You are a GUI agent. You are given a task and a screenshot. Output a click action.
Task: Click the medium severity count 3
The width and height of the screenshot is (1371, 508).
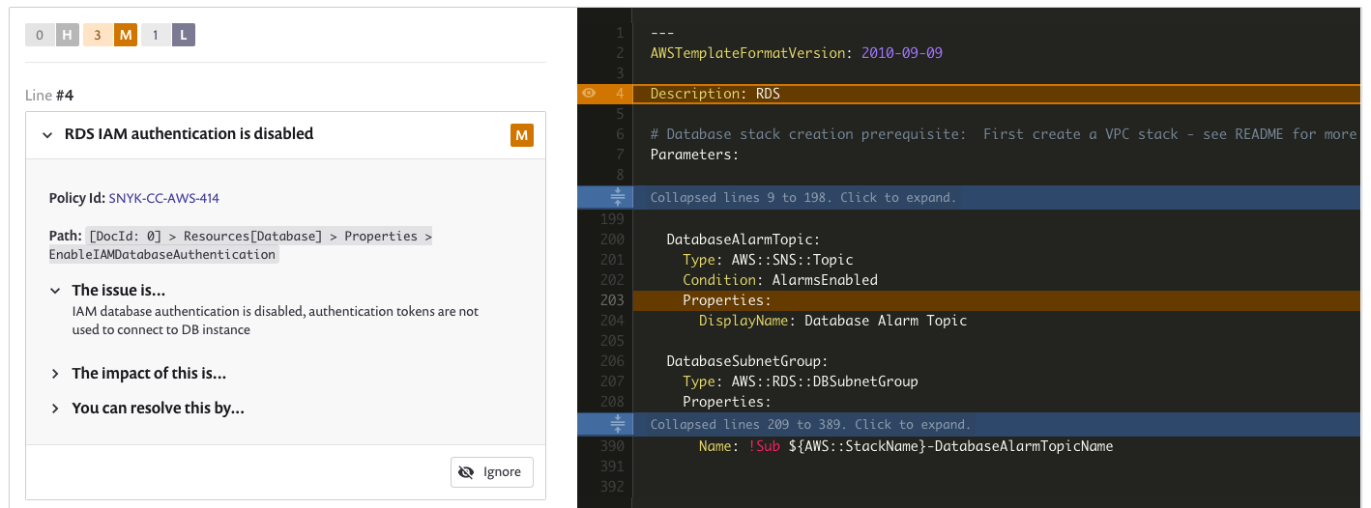click(x=98, y=36)
